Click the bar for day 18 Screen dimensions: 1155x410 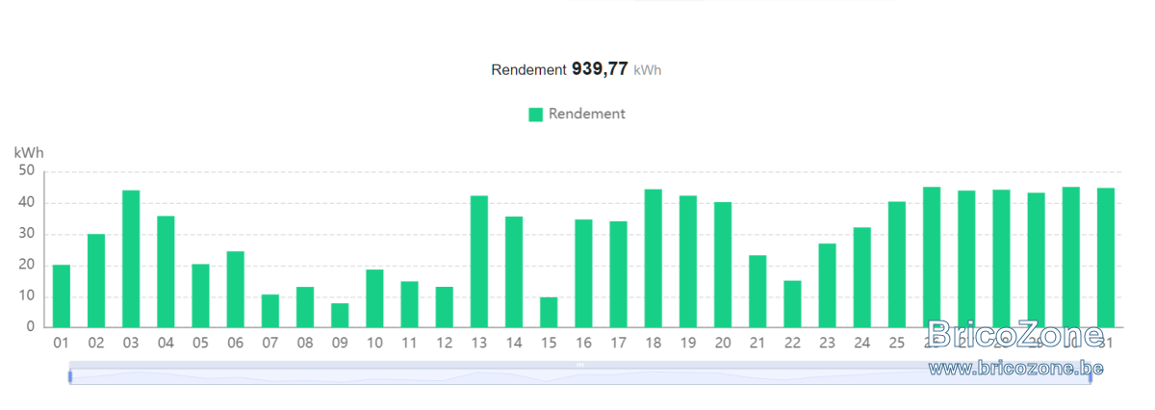click(x=654, y=259)
